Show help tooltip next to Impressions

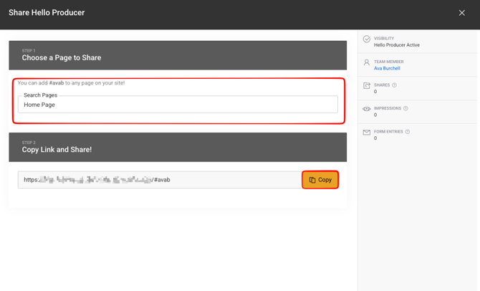(406, 109)
